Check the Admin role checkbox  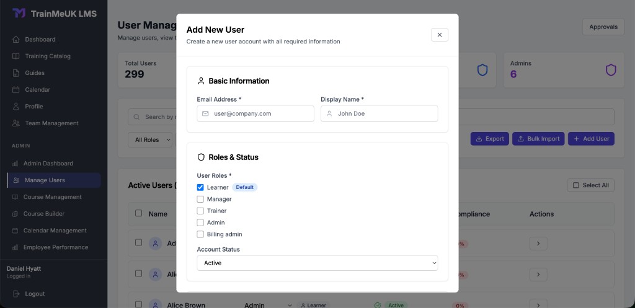tap(200, 222)
